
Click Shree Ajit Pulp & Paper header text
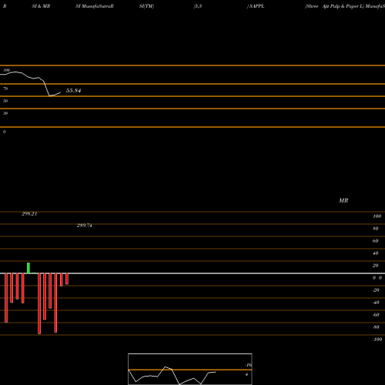point(334,6)
